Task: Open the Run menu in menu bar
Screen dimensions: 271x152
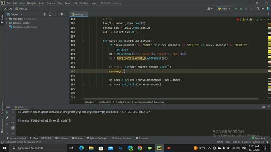Action: click(60, 3)
